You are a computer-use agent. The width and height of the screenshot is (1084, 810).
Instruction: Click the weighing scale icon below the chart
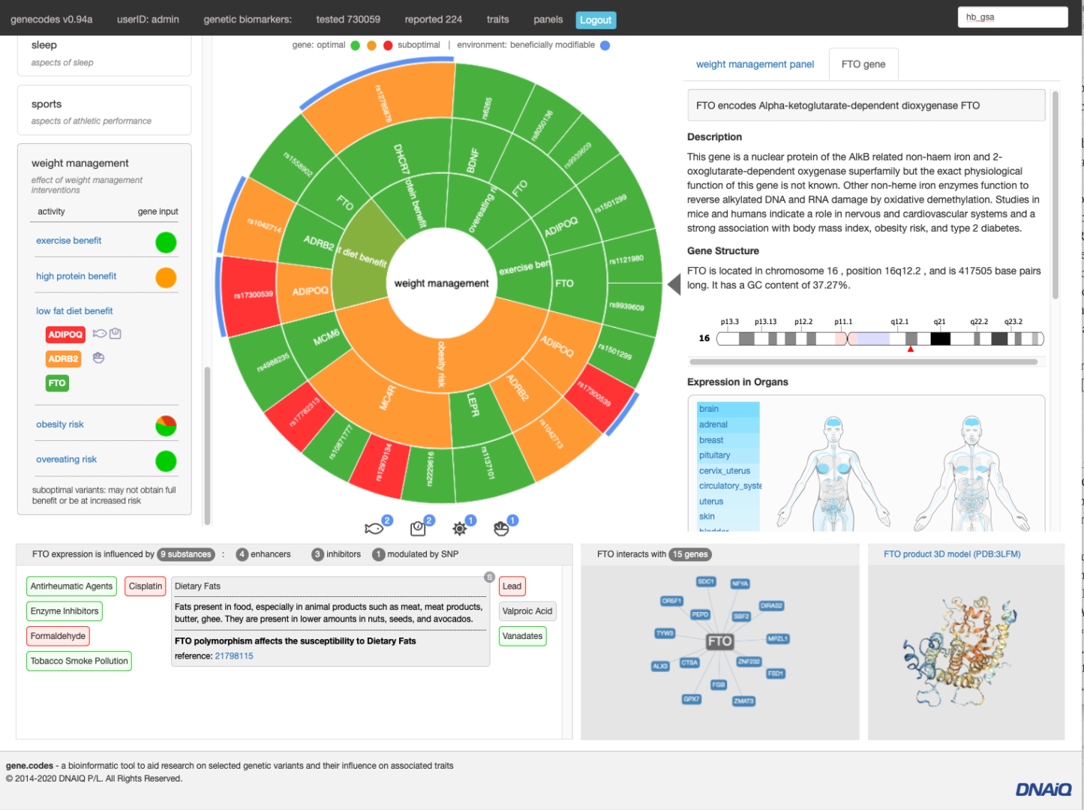point(418,529)
